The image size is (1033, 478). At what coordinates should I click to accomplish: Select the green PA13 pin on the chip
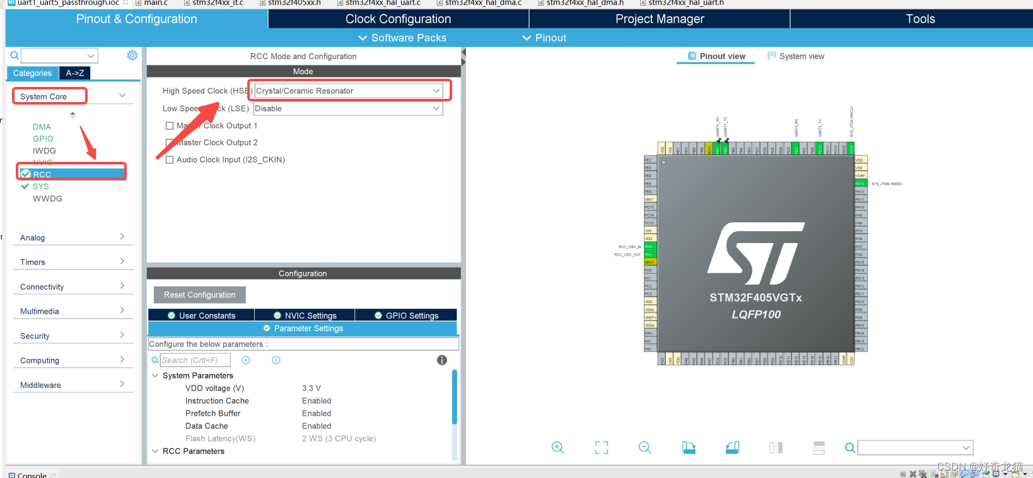pyautogui.click(x=861, y=183)
